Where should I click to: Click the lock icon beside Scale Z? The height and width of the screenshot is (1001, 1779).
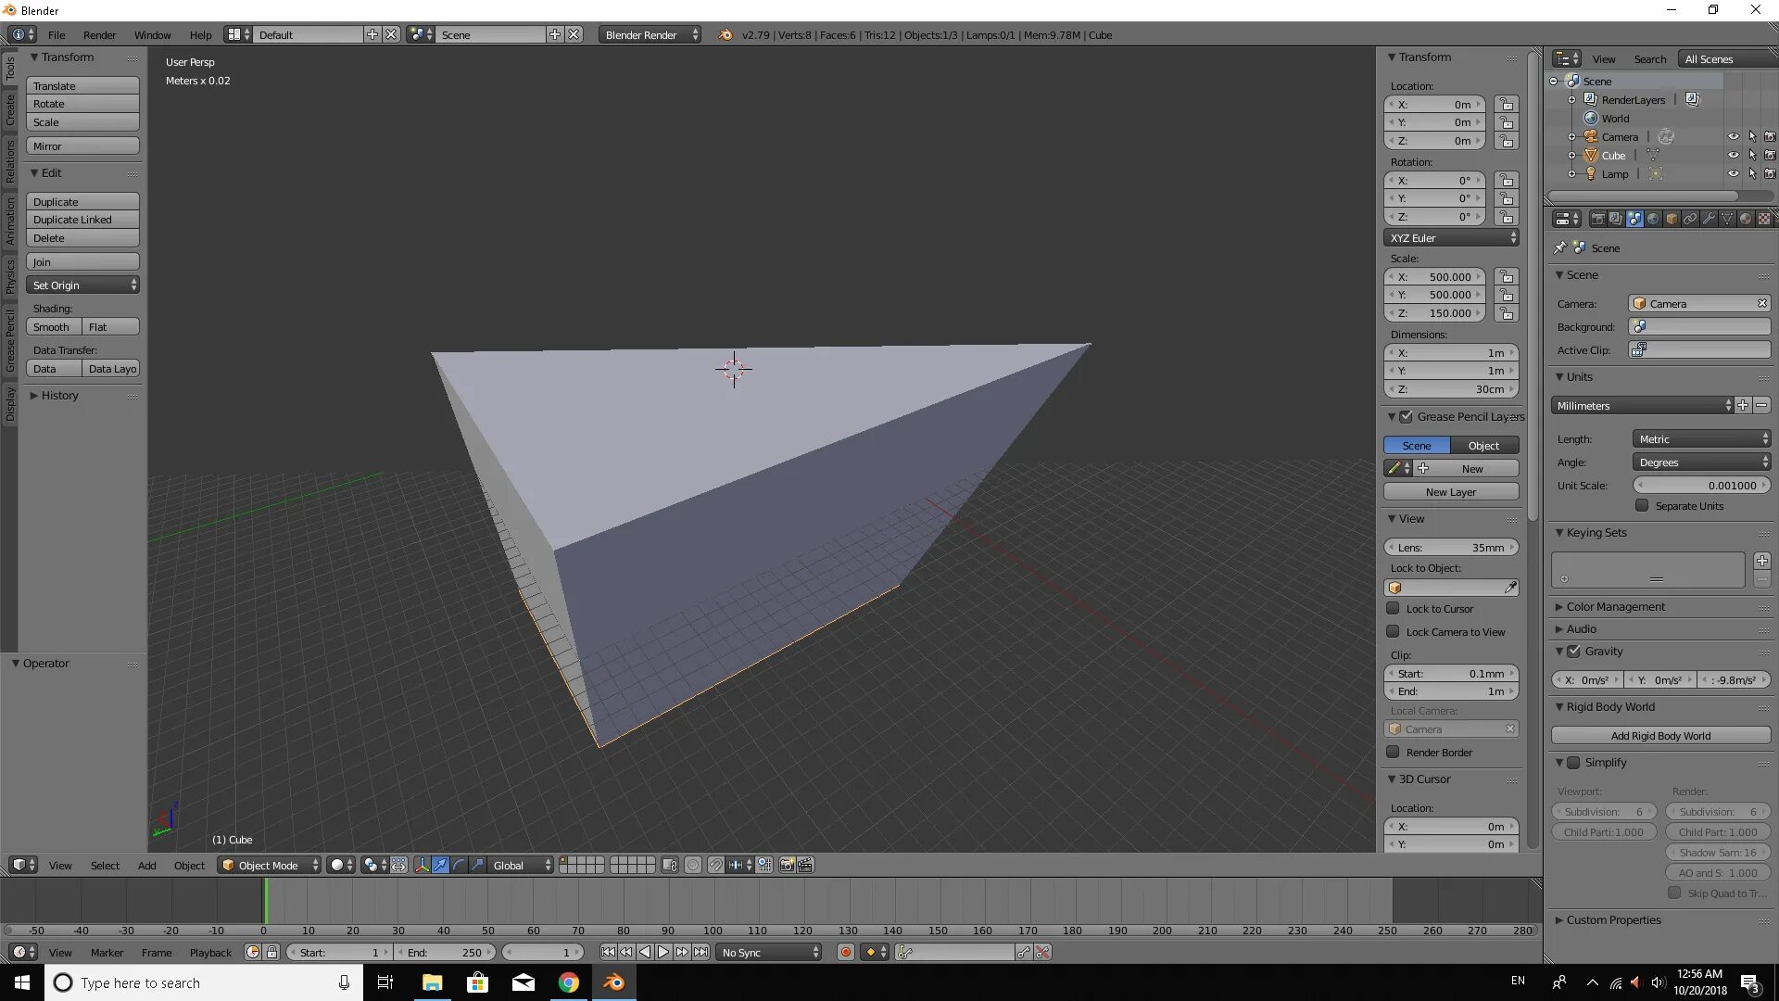click(1507, 313)
